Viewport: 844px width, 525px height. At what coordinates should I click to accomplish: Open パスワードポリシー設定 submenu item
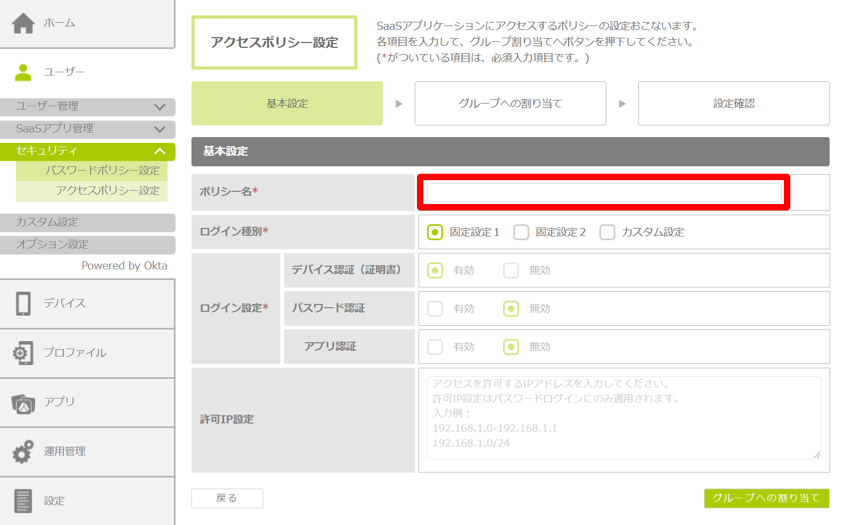(102, 171)
